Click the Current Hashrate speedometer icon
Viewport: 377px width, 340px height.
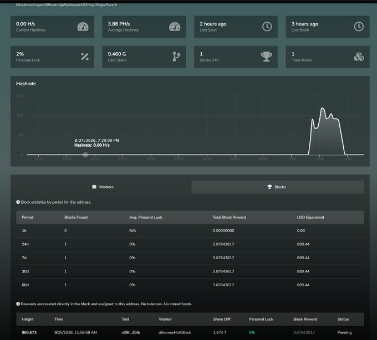point(83,27)
